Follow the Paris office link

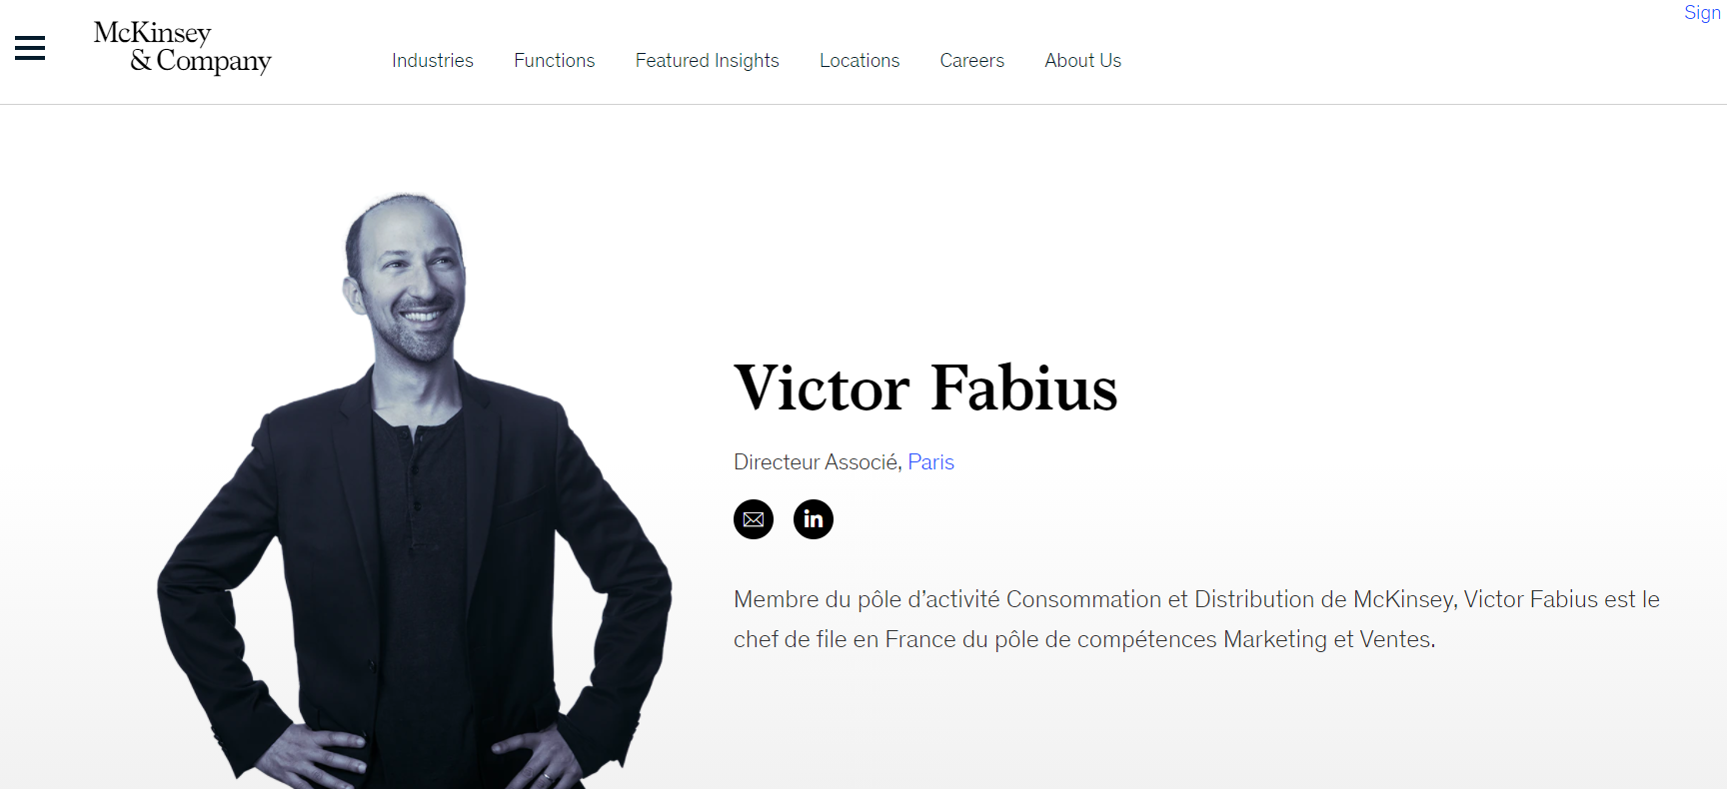[931, 462]
